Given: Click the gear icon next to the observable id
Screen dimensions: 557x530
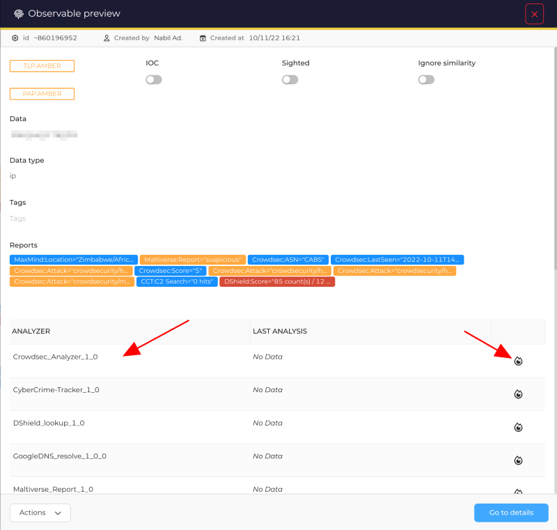Looking at the screenshot, I should click(x=14, y=38).
